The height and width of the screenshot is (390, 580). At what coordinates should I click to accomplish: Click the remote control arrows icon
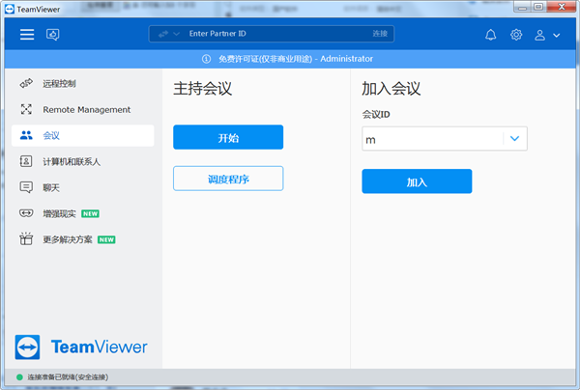(26, 83)
